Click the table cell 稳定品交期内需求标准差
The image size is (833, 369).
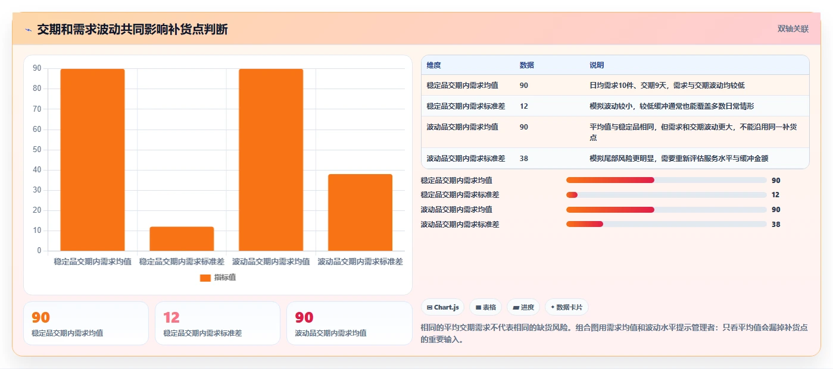pyautogui.click(x=466, y=106)
